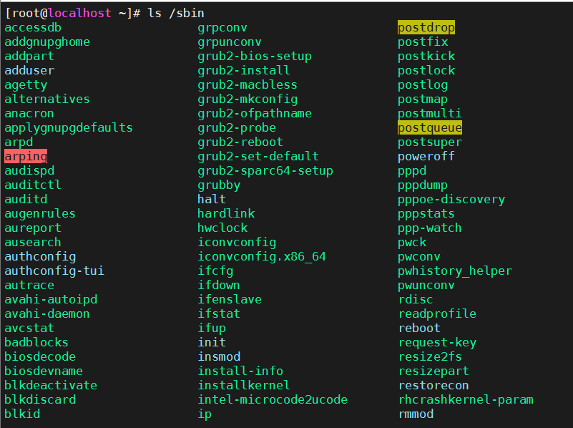
Task: Click the applygnupgdefaults entry
Action: [x=69, y=127]
